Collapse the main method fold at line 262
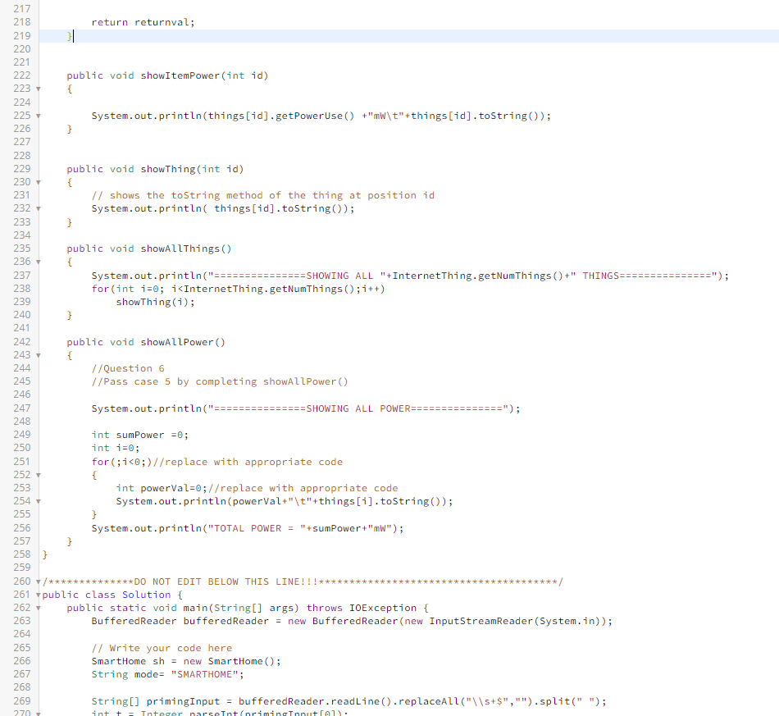This screenshot has height=716, width=779. point(39,609)
